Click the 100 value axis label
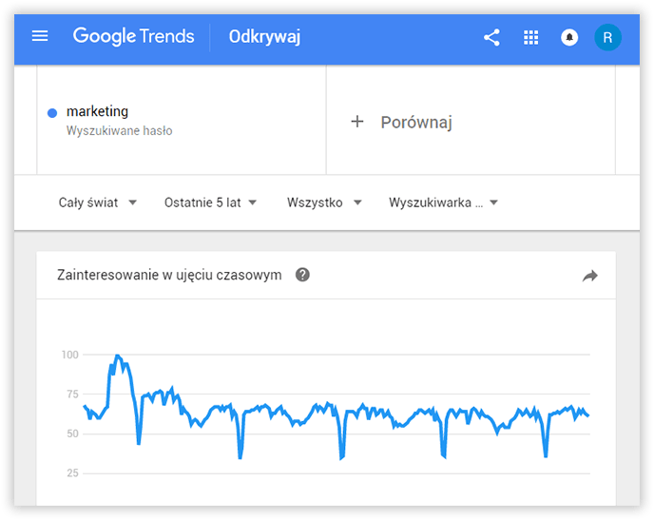This screenshot has height=520, width=654. (68, 355)
